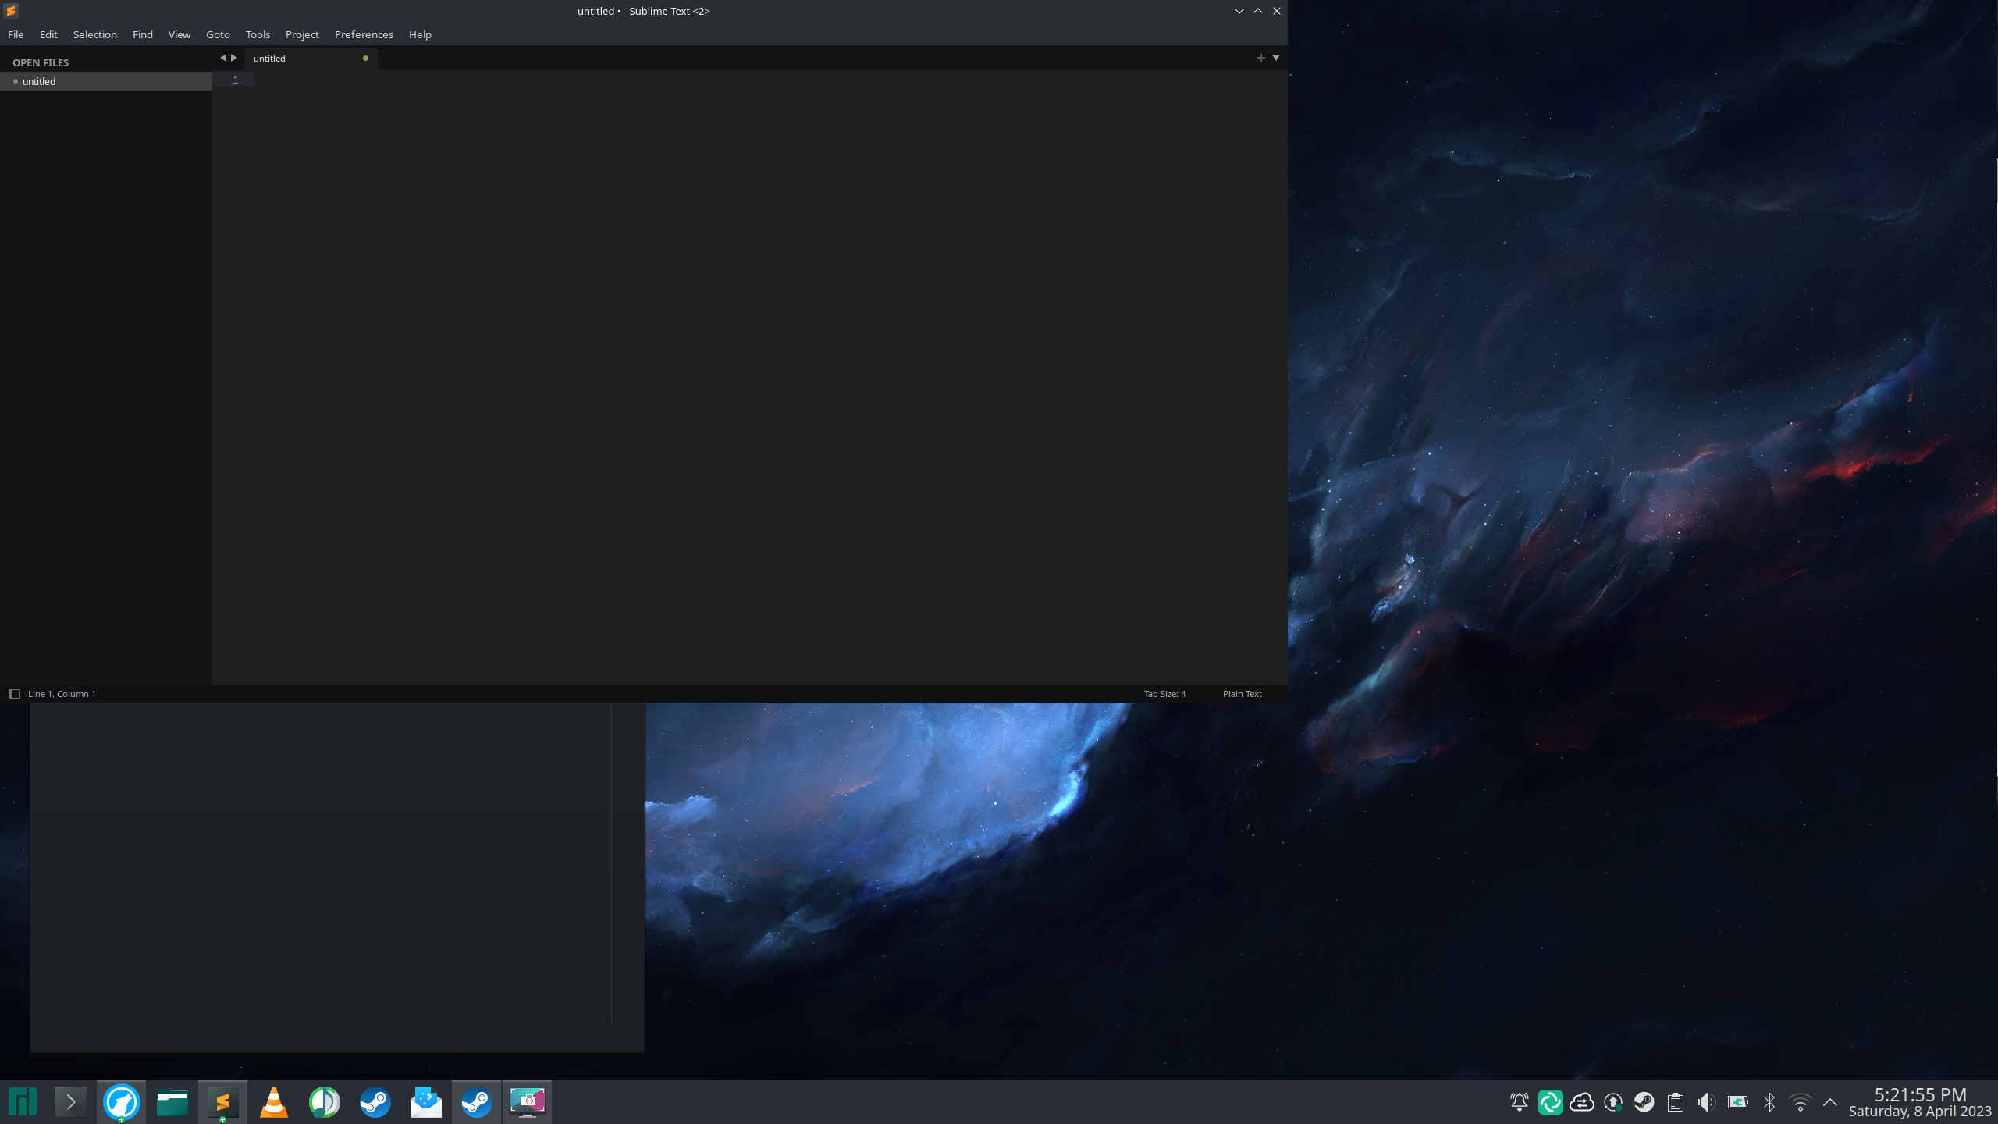Screen dimensions: 1998x1124
Task: Click the OPEN FILES sidebar header
Action: pyautogui.click(x=41, y=62)
